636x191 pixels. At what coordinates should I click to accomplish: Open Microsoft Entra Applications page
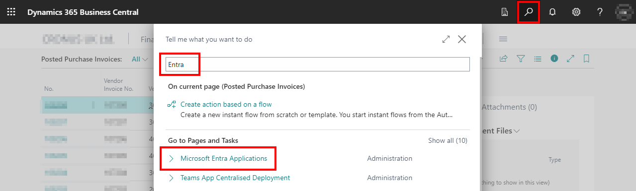(x=224, y=159)
